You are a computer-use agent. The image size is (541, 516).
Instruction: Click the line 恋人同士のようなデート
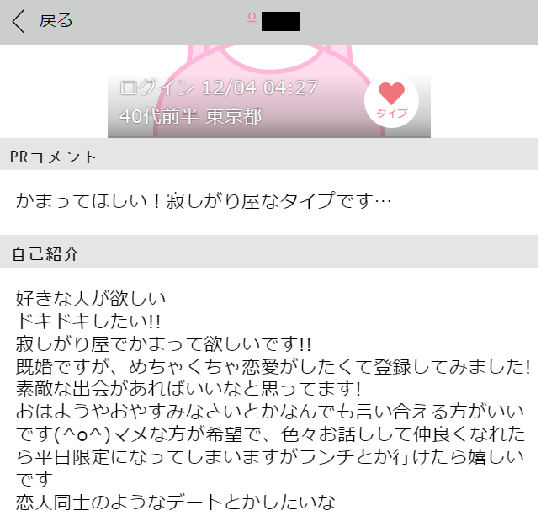click(x=176, y=503)
